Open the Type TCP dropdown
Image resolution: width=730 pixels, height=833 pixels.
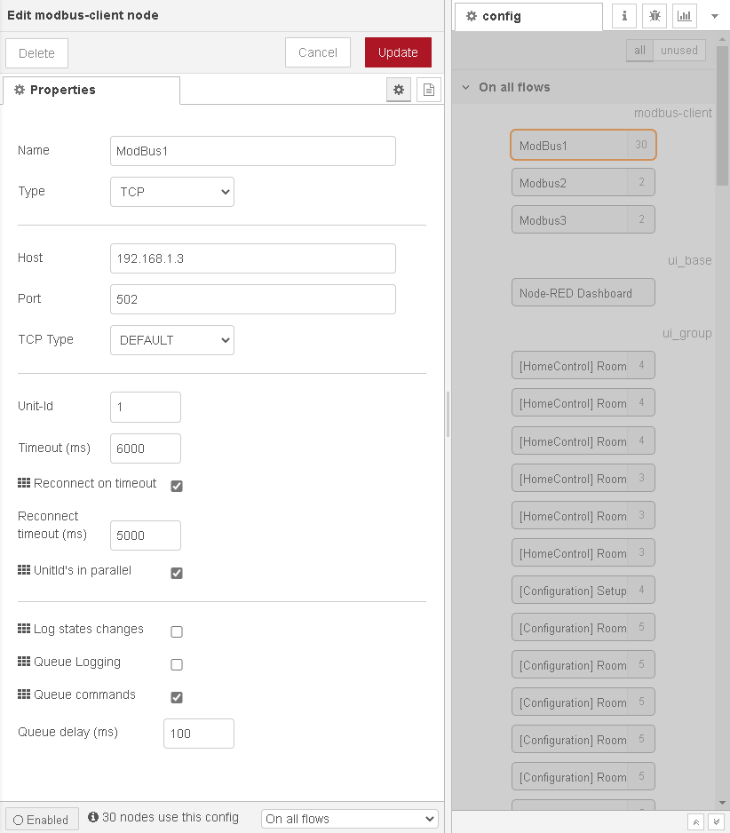pos(172,192)
